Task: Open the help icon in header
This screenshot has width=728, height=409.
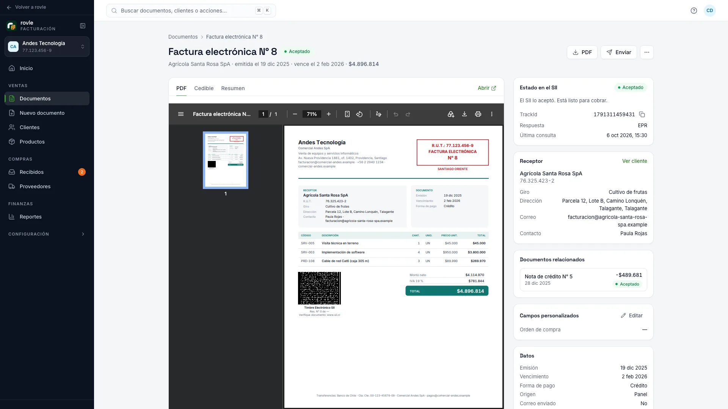Action: (694, 11)
